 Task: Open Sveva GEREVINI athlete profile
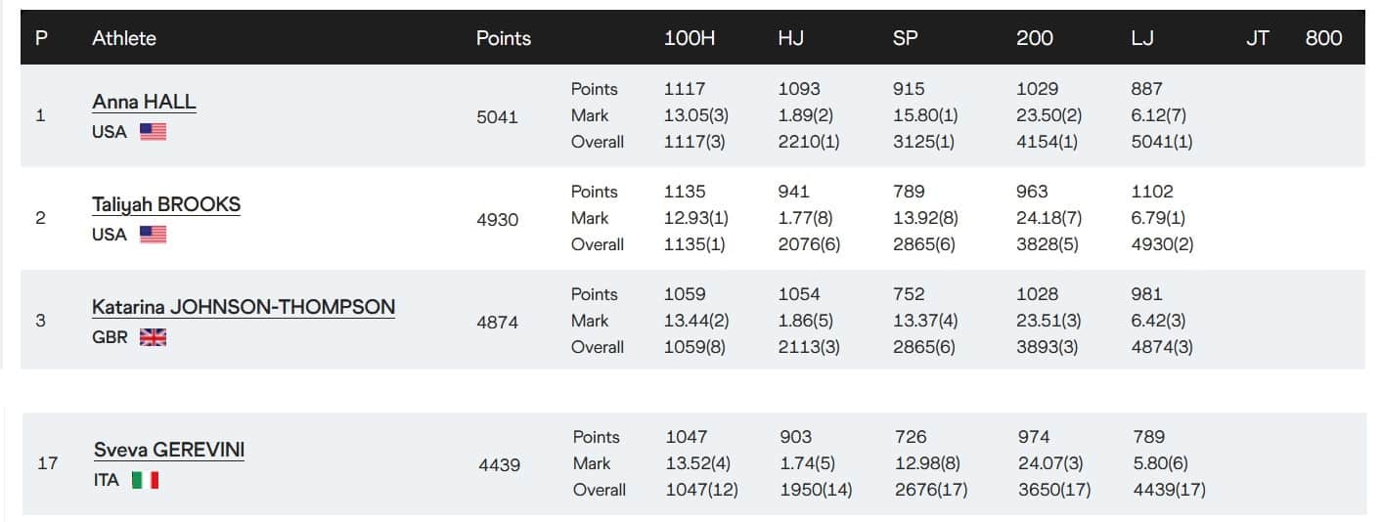(x=169, y=450)
